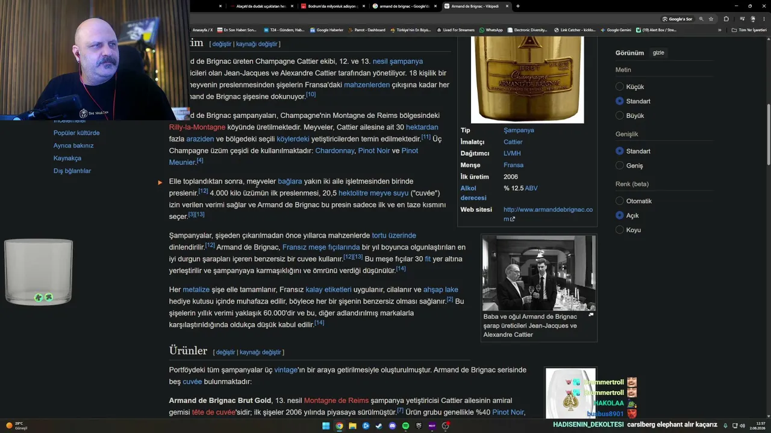
Task: Open the browser extensions puzzle icon
Action: coord(726,19)
